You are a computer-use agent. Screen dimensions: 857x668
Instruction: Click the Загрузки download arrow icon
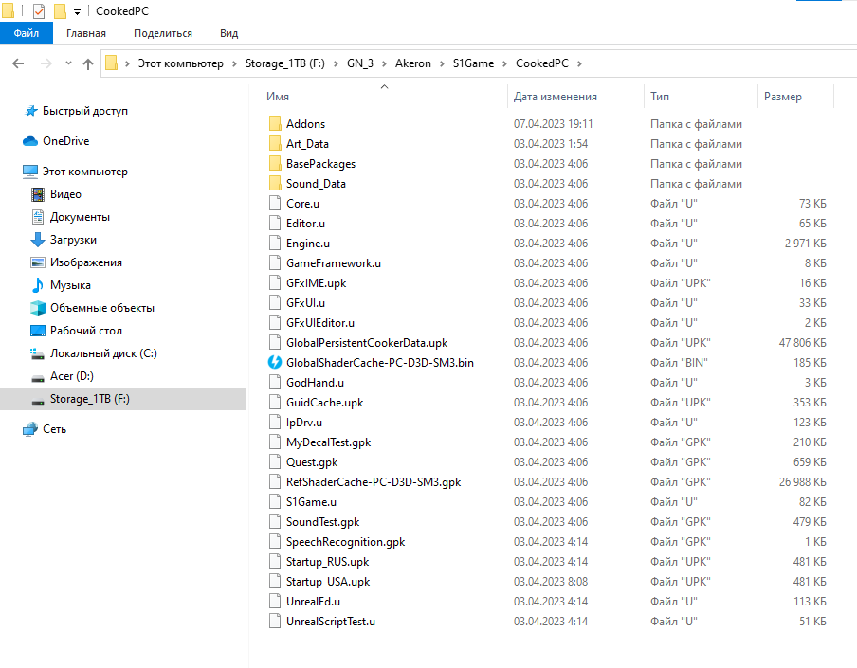tap(38, 240)
